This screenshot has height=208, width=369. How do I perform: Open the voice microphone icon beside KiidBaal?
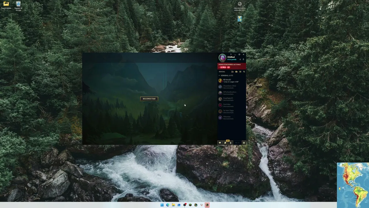coord(240,59)
